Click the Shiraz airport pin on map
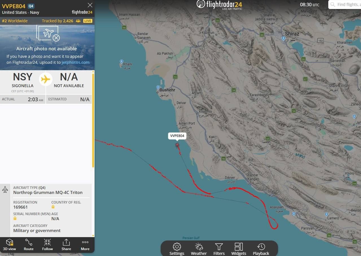 (283, 38)
